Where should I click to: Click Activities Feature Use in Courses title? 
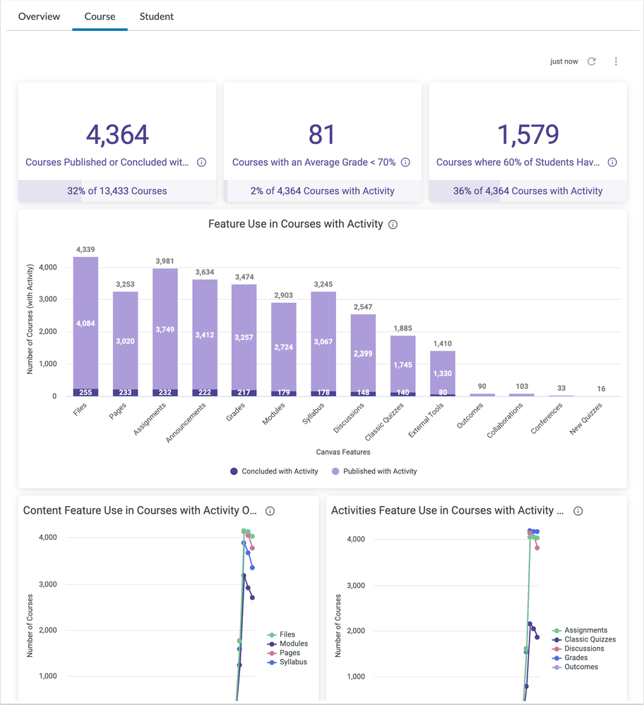447,510
